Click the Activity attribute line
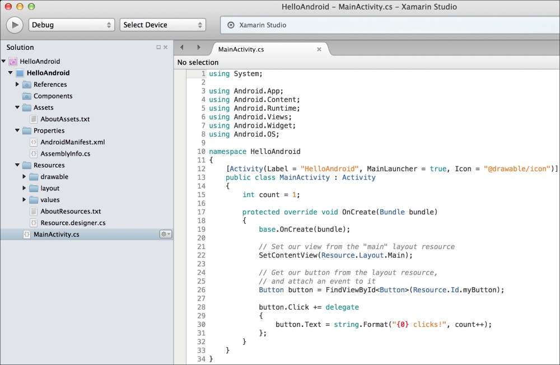Image resolution: width=560 pixels, height=365 pixels. pyautogui.click(x=392, y=169)
